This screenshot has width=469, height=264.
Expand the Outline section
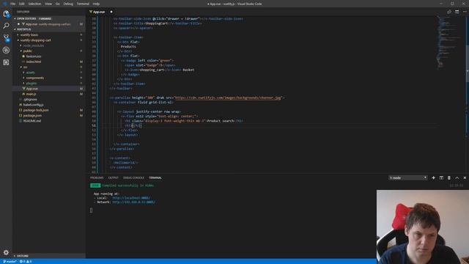coord(49,256)
